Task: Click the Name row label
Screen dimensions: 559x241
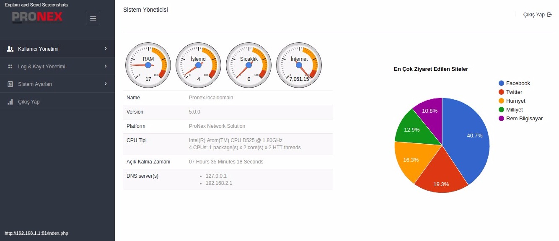Action: (133, 98)
